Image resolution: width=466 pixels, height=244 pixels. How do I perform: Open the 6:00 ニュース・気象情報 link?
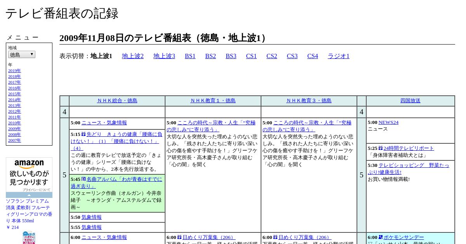(104, 237)
